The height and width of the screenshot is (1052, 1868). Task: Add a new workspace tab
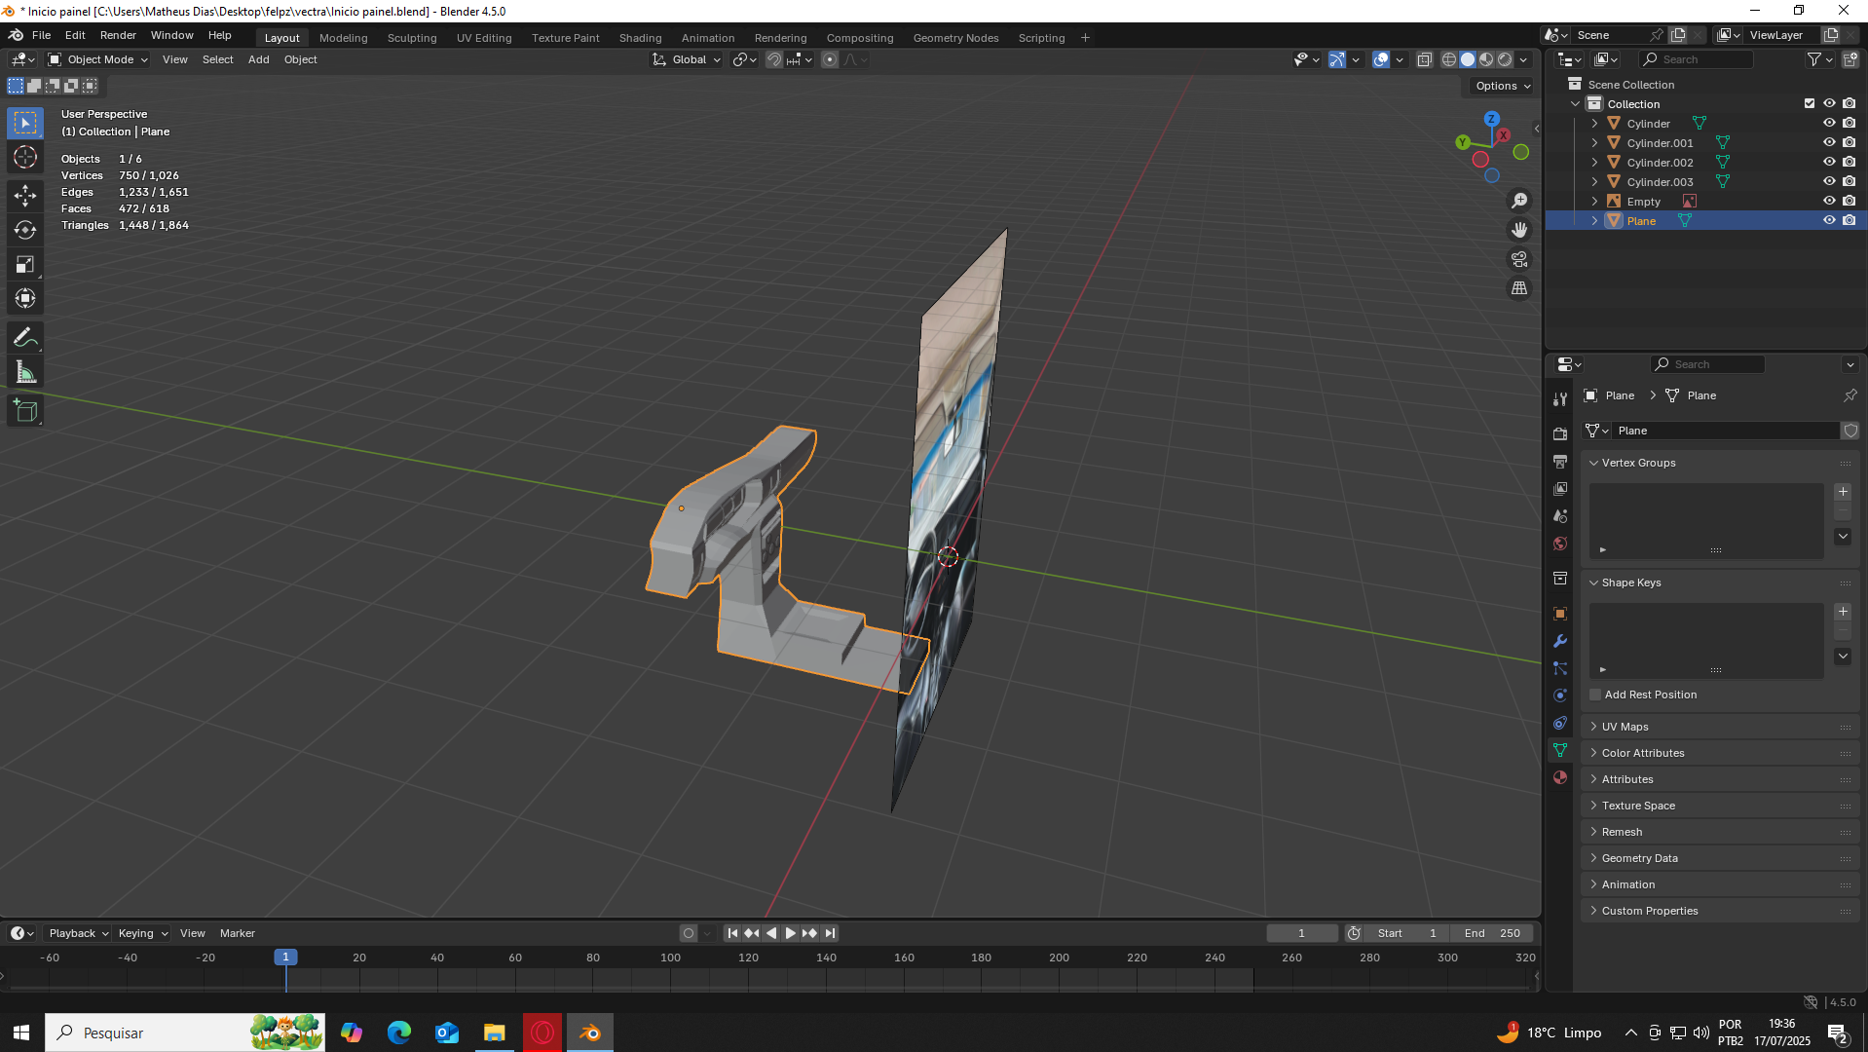pyautogui.click(x=1085, y=38)
